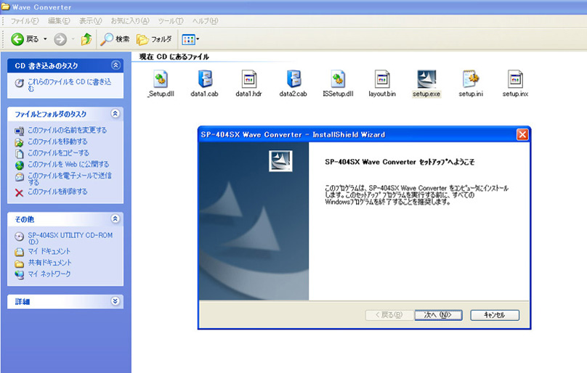Click これらのファイルを CD に書き込む link
Viewport: 587px width, 373px height.
(x=70, y=85)
